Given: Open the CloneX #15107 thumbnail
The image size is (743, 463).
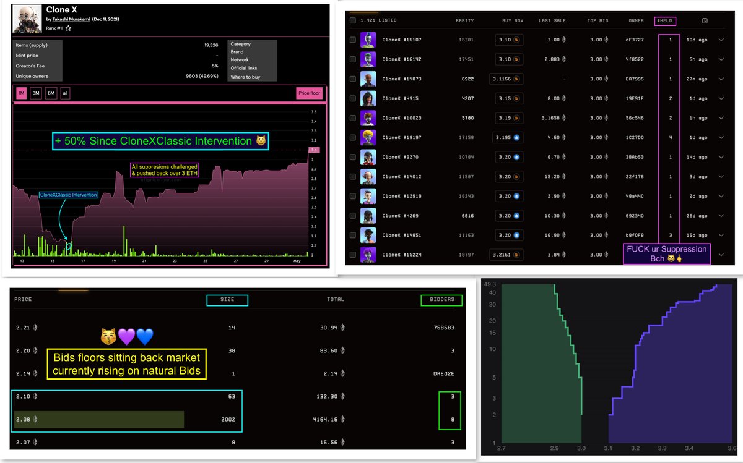Looking at the screenshot, I should coord(368,40).
